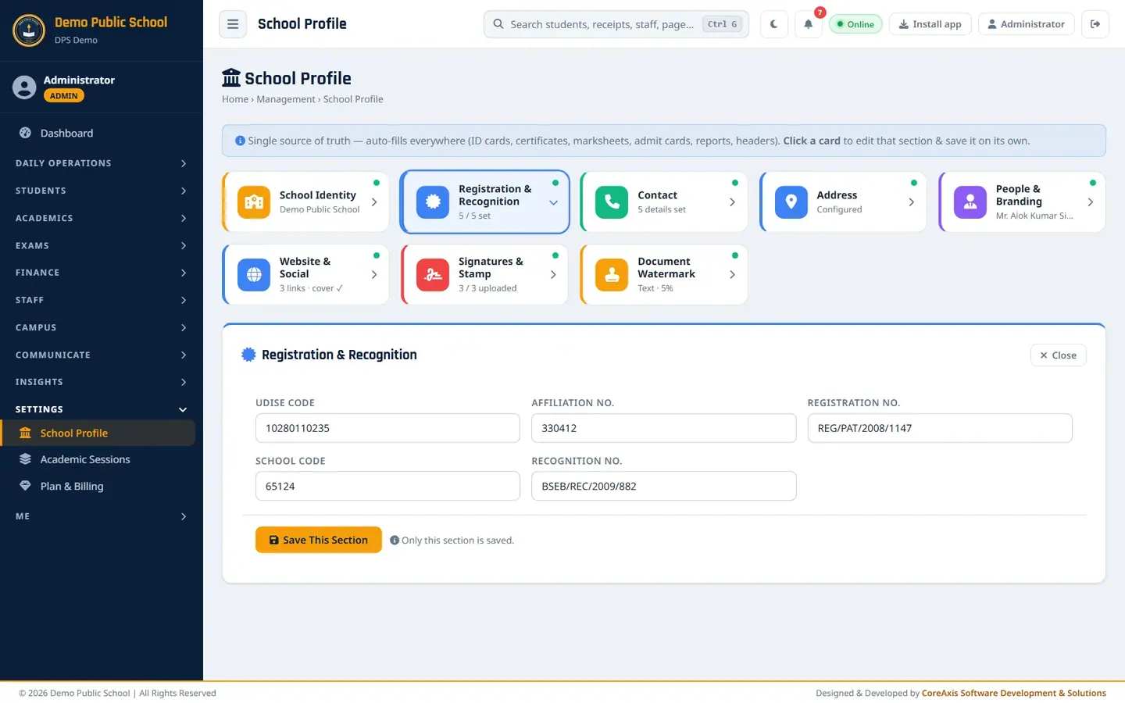Viewport: 1125px width, 703px height.
Task: Click the logout icon in top bar
Action: [1095, 24]
